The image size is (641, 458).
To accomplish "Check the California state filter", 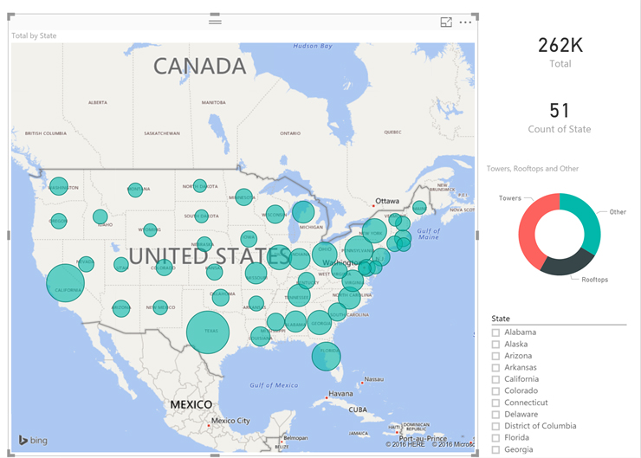I will click(495, 379).
